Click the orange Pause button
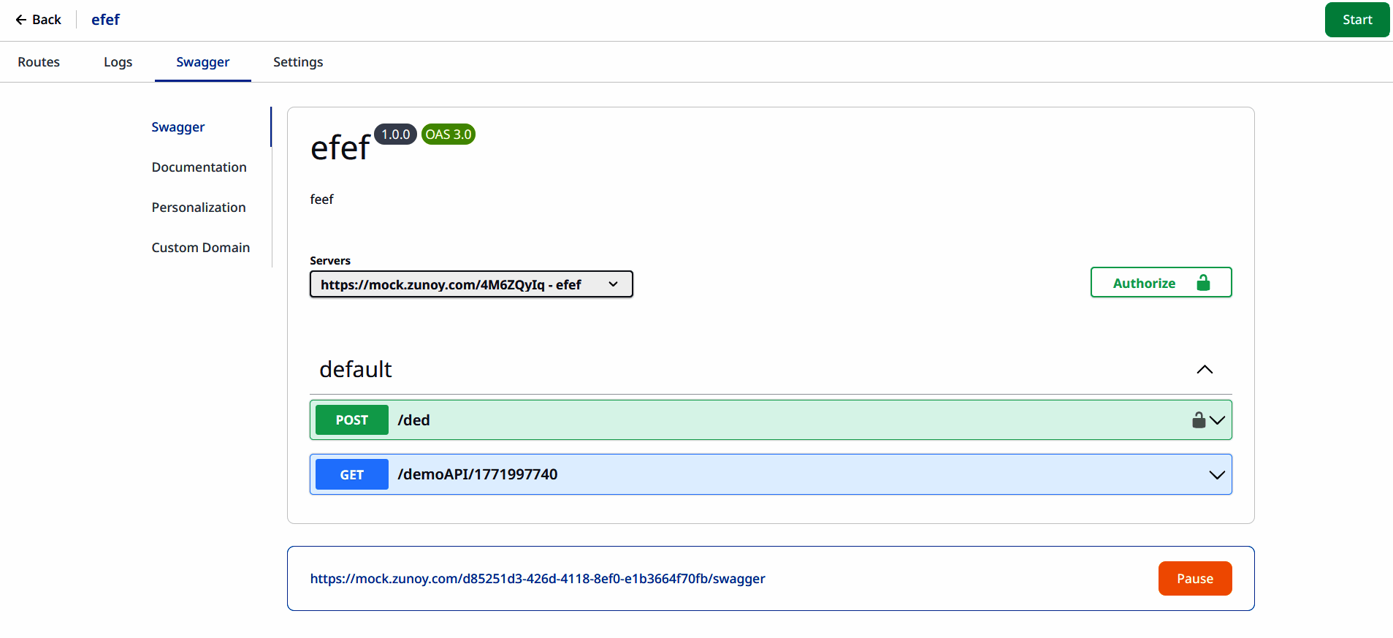Image resolution: width=1393 pixels, height=638 pixels. pyautogui.click(x=1195, y=579)
